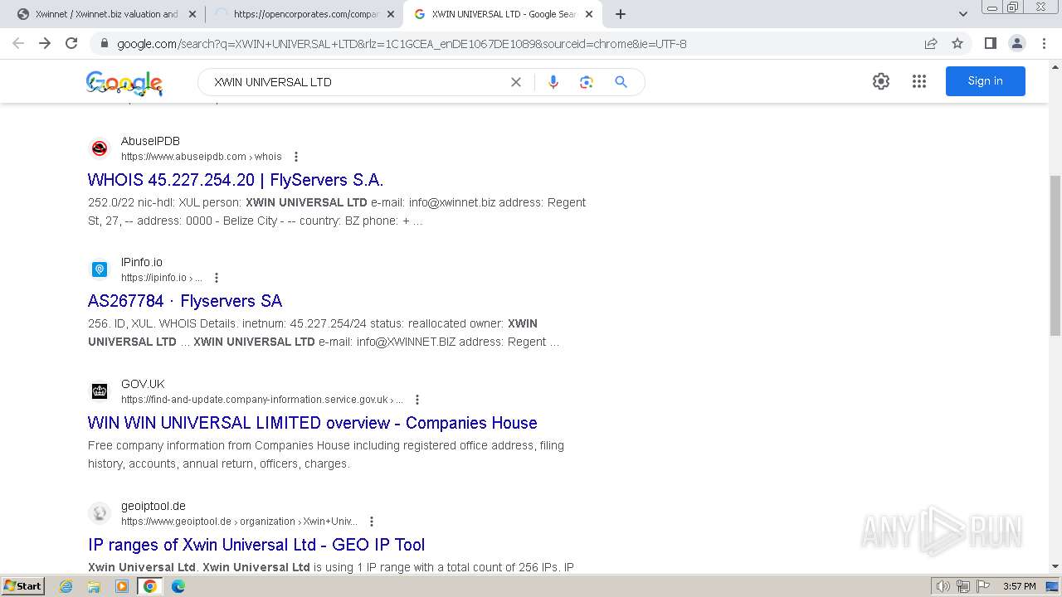Click the Sign in button

tap(986, 81)
